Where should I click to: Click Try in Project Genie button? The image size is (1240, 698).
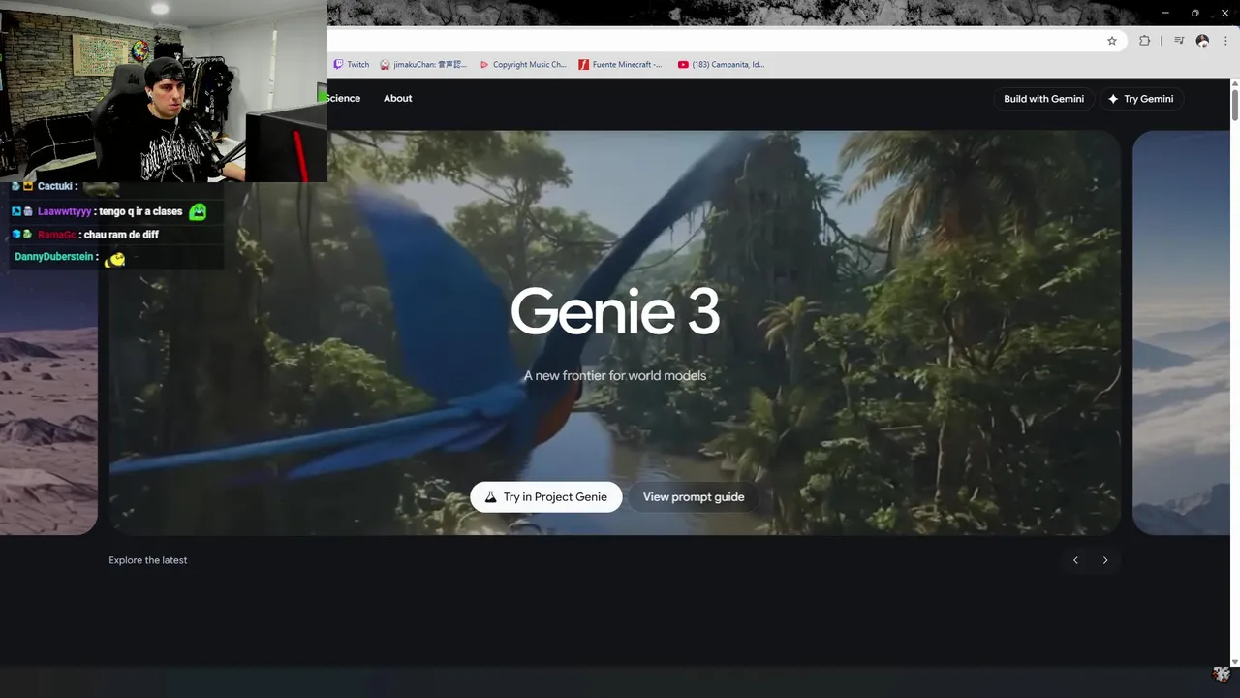point(546,497)
